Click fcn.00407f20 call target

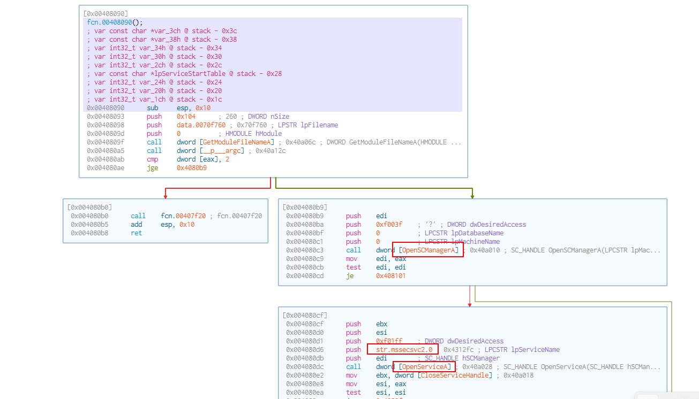(x=184, y=216)
